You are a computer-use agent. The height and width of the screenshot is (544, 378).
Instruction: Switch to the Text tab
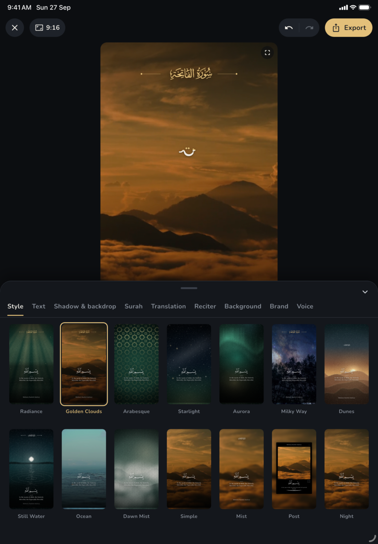point(38,306)
